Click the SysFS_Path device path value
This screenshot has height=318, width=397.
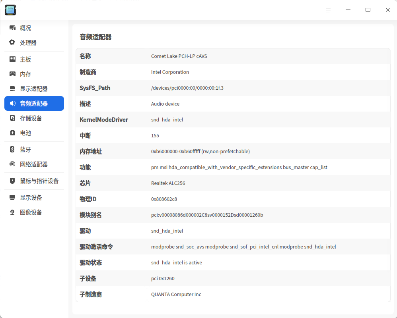pyautogui.click(x=187, y=88)
